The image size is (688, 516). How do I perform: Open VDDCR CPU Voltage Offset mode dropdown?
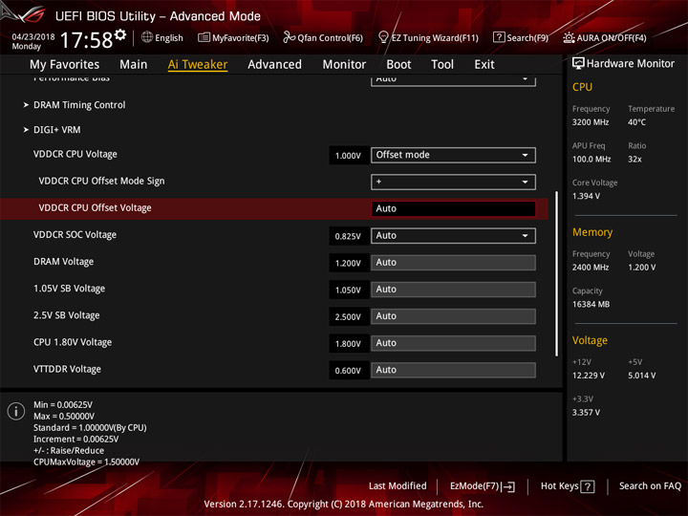pyautogui.click(x=453, y=155)
